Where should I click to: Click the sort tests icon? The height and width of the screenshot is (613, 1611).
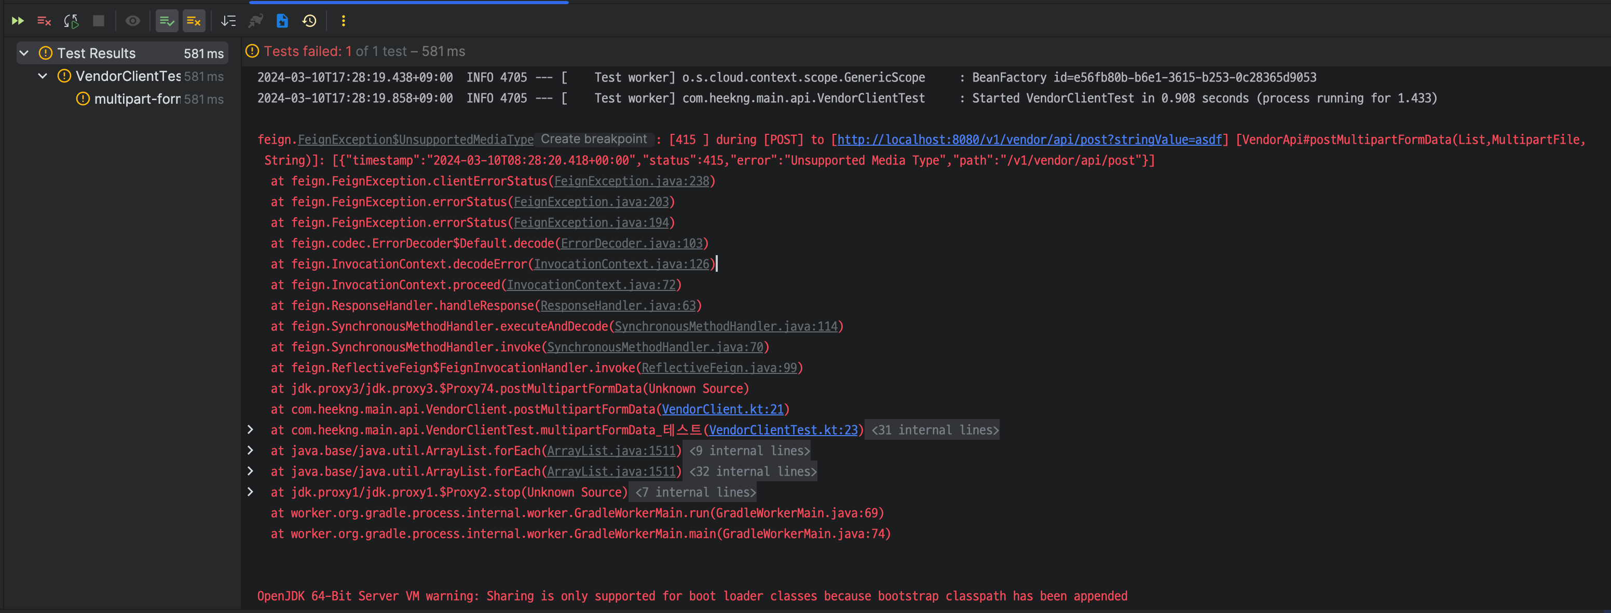[228, 21]
